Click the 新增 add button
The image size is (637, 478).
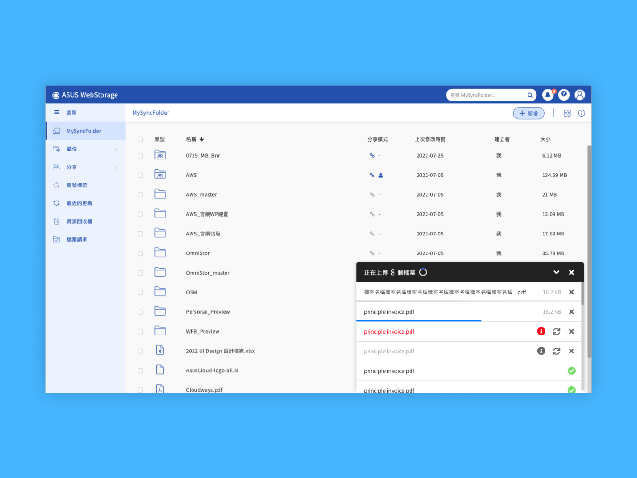pyautogui.click(x=528, y=113)
